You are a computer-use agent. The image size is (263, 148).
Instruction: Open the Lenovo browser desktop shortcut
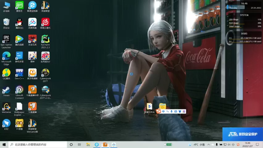click(32, 7)
